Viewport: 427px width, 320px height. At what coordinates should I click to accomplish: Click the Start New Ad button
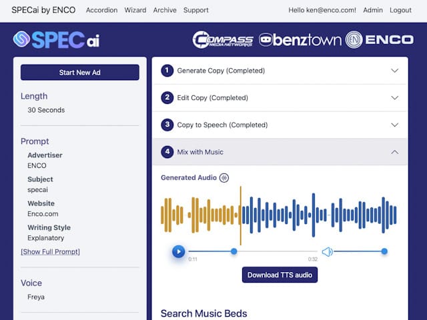pos(80,73)
